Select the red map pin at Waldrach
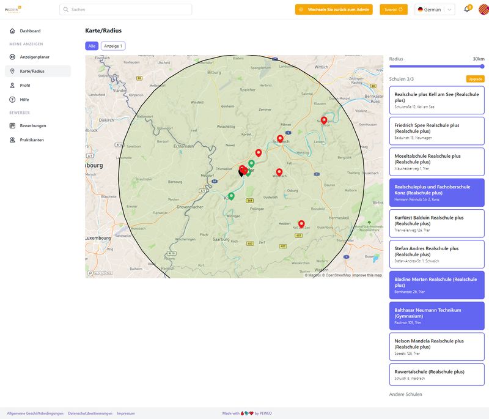Viewport: 489px width, 419px height. click(x=279, y=172)
